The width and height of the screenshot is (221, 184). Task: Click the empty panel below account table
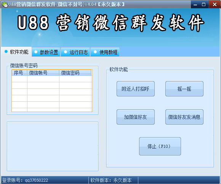53,146
